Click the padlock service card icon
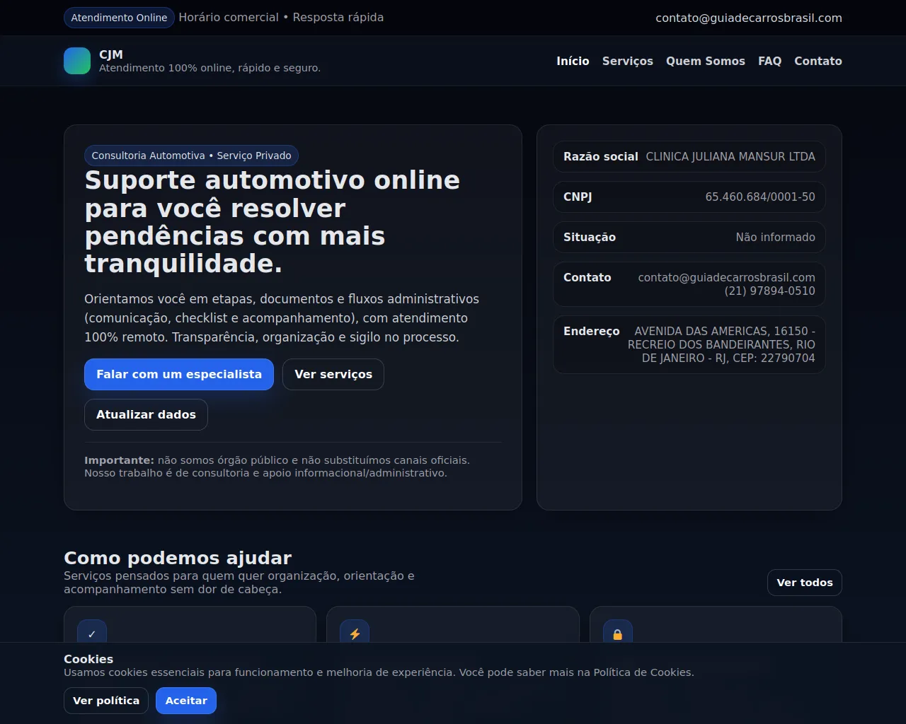The width and height of the screenshot is (906, 724). pos(618,633)
